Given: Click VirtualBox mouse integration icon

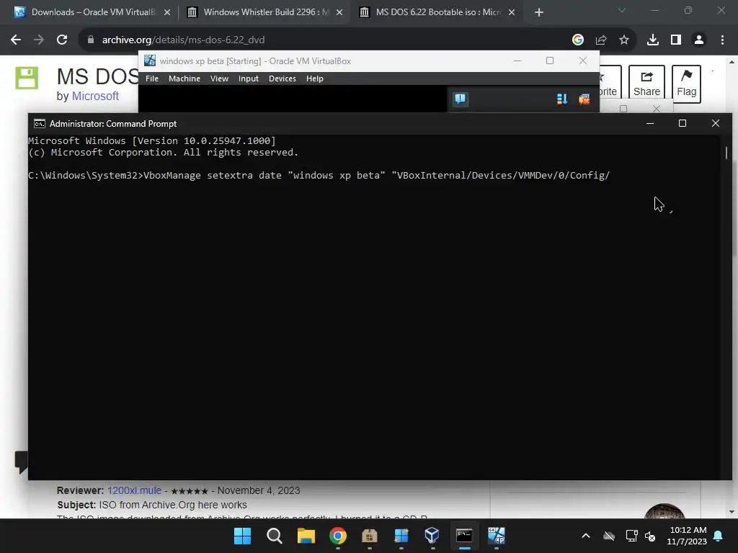Looking at the screenshot, I should point(584,99).
